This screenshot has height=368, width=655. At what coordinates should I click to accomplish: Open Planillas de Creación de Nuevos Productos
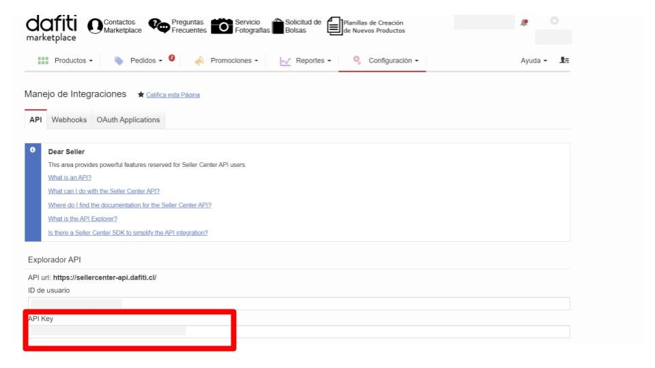coord(374,27)
